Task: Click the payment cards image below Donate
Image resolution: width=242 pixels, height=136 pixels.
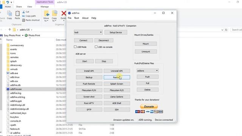Action: pyautogui.click(x=149, y=112)
